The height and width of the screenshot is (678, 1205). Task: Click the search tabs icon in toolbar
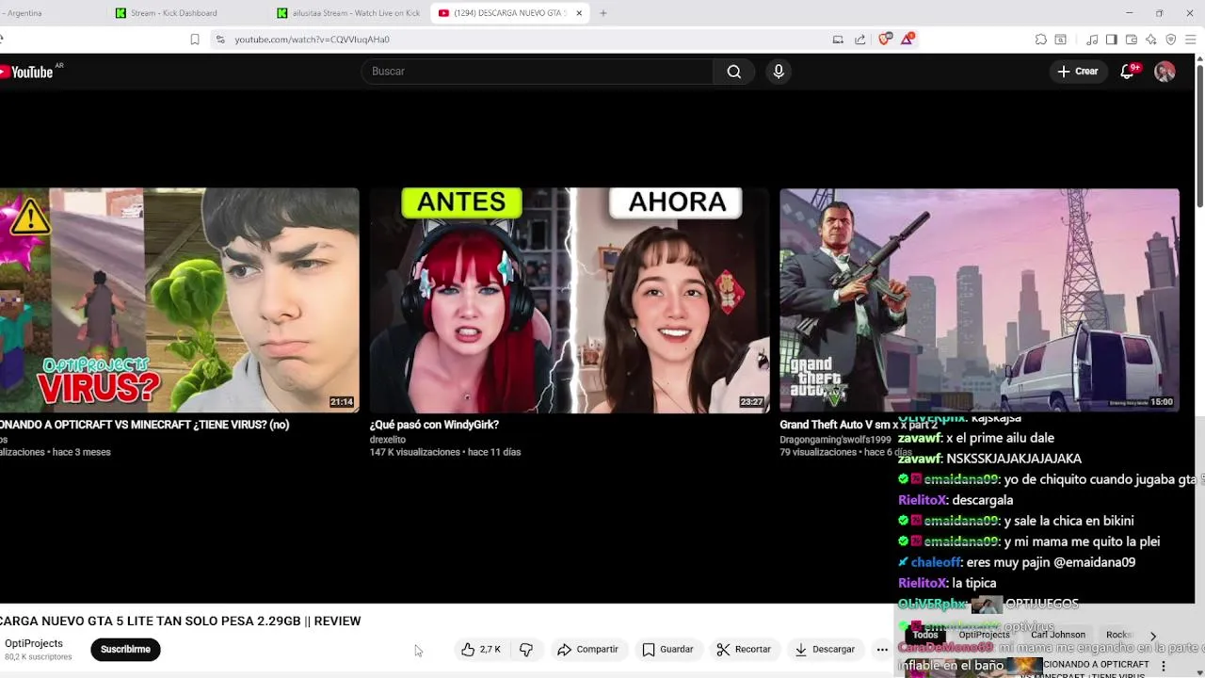1061,40
